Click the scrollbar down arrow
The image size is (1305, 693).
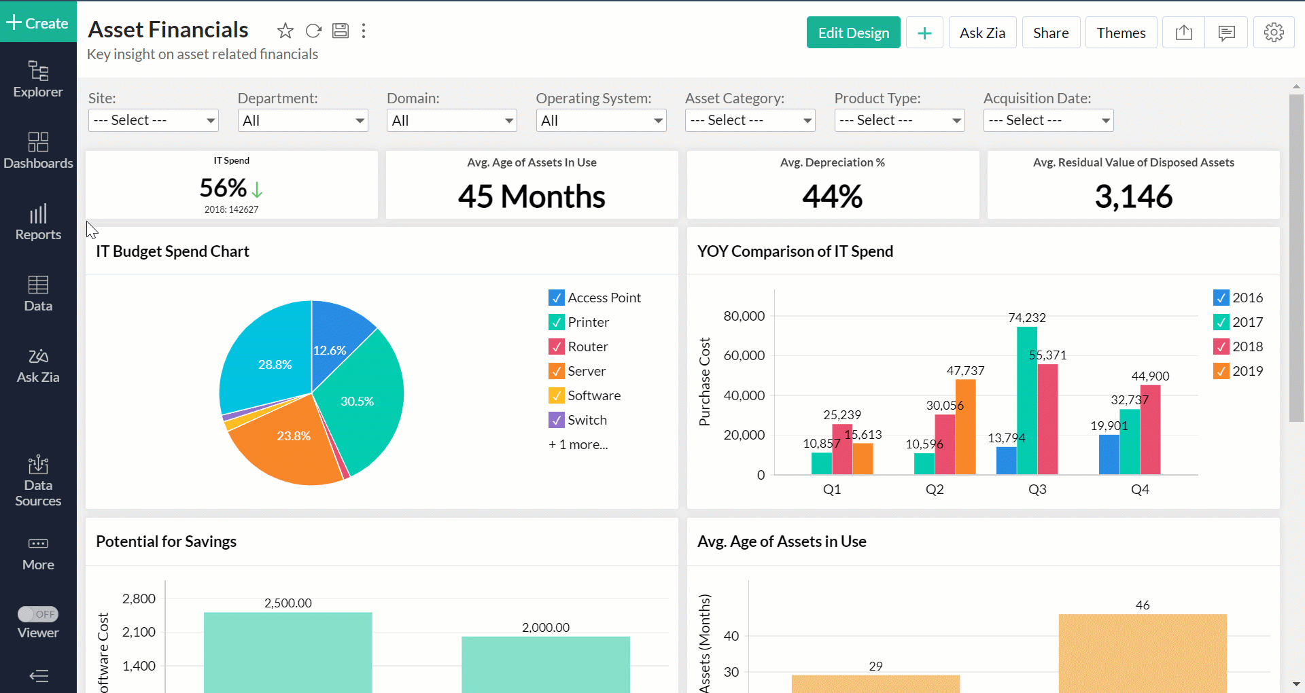tap(1296, 684)
